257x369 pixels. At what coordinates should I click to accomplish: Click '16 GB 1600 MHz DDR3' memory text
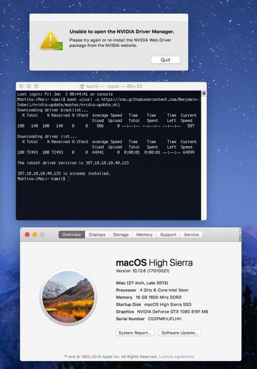[159, 297]
